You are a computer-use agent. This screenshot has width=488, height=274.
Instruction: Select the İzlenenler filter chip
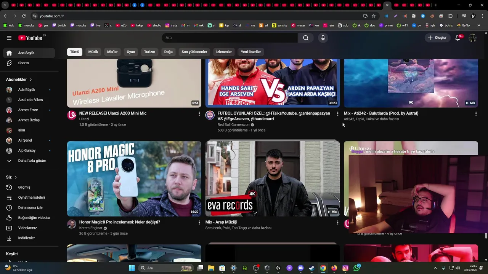point(224,52)
